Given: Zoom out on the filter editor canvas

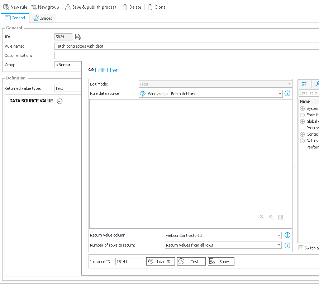Looking at the screenshot, I should click(x=271, y=217).
